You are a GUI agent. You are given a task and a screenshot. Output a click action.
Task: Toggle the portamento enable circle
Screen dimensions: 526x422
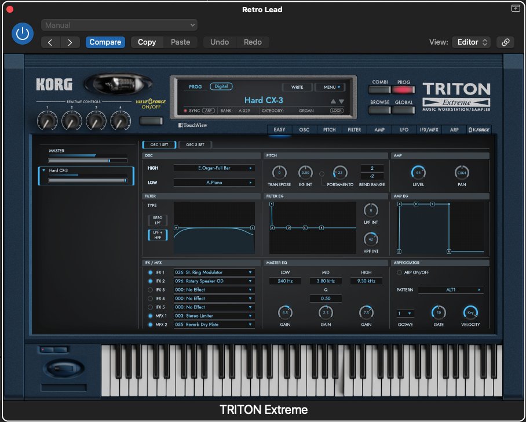[322, 174]
